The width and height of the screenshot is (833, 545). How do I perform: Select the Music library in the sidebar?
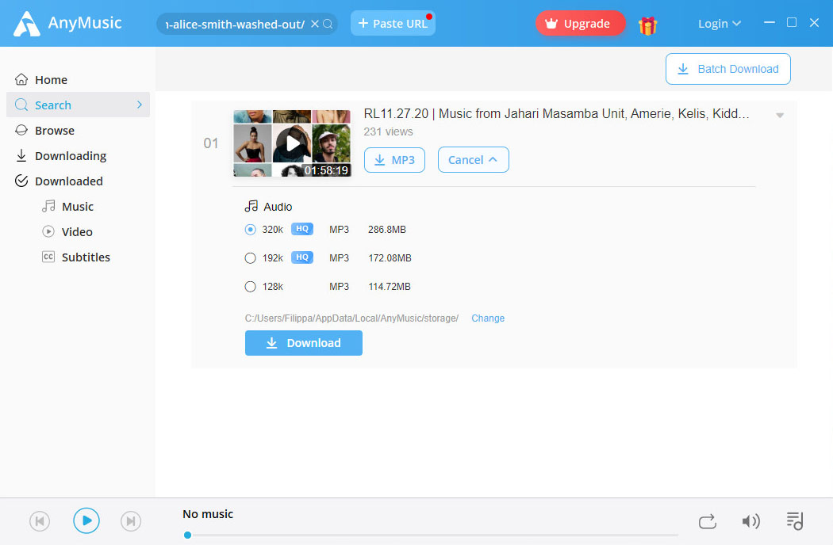[76, 206]
